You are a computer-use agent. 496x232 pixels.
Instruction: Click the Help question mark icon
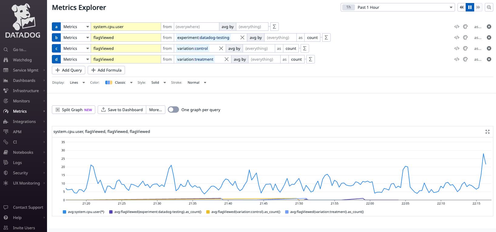pos(6,217)
